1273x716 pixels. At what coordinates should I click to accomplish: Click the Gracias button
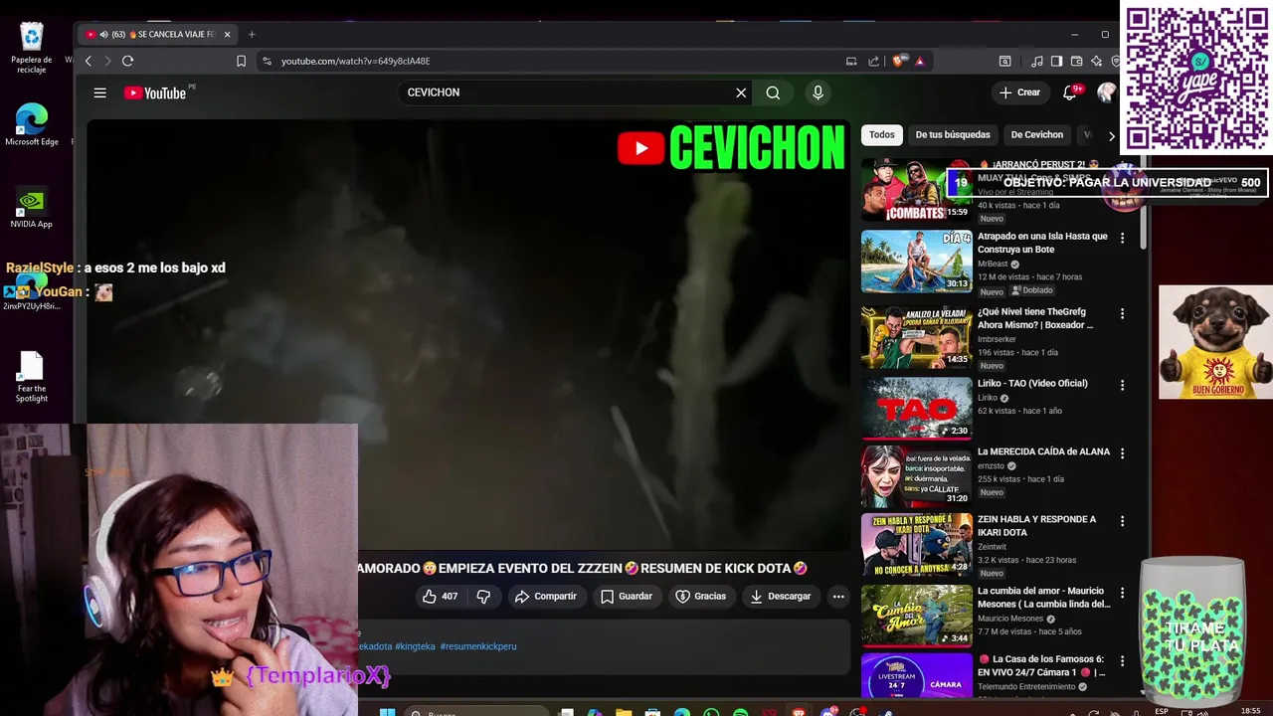coord(701,597)
